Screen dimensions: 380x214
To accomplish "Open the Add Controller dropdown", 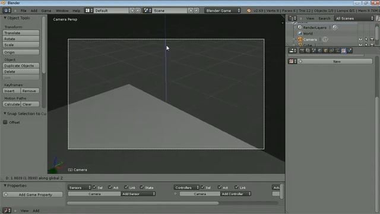I will click(236, 194).
